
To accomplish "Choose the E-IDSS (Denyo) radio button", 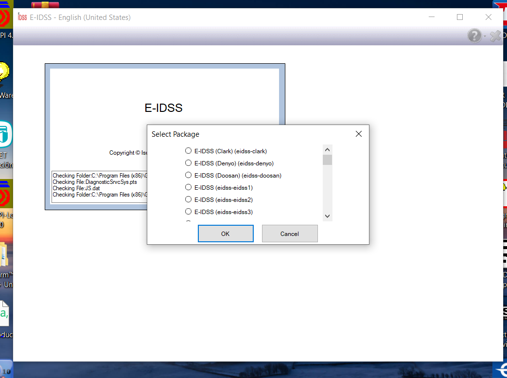I will tap(188, 163).
